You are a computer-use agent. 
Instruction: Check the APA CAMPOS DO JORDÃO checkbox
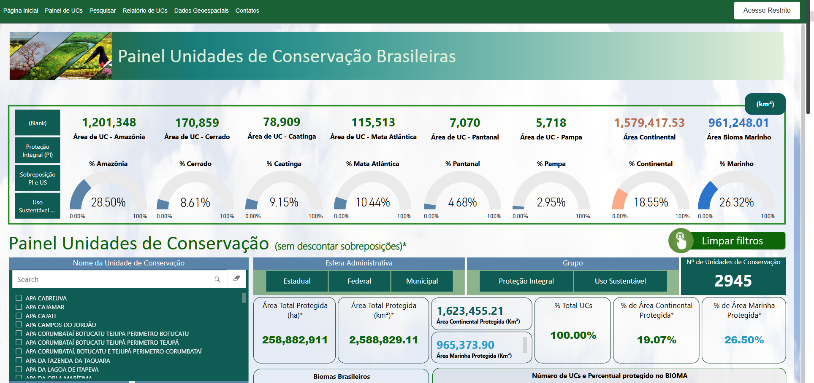coord(19,324)
